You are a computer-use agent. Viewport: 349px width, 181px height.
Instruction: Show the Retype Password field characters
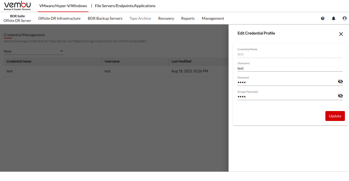[x=340, y=96]
